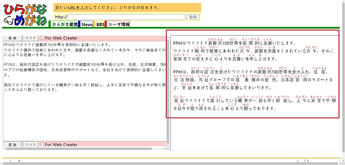This screenshot has height=165, width=345.
Task: Click the textarea scroll-right arrow
Action: tap(165, 149)
